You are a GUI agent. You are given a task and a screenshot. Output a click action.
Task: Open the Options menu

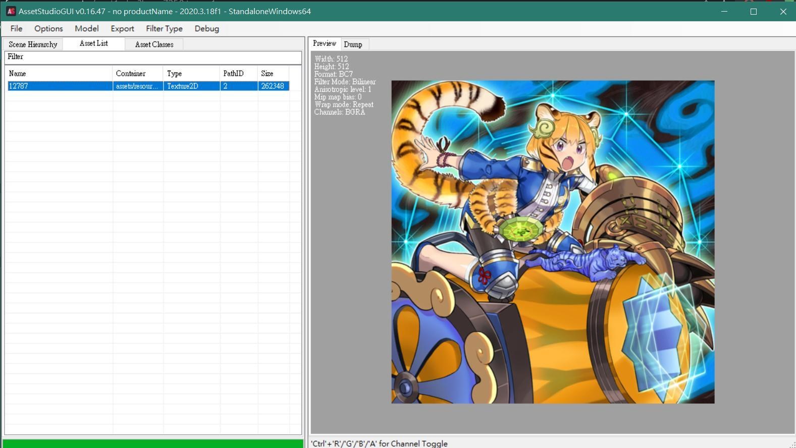(x=48, y=29)
